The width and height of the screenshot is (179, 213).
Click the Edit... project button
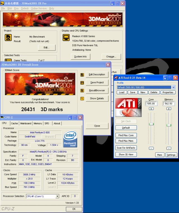coord(47,47)
